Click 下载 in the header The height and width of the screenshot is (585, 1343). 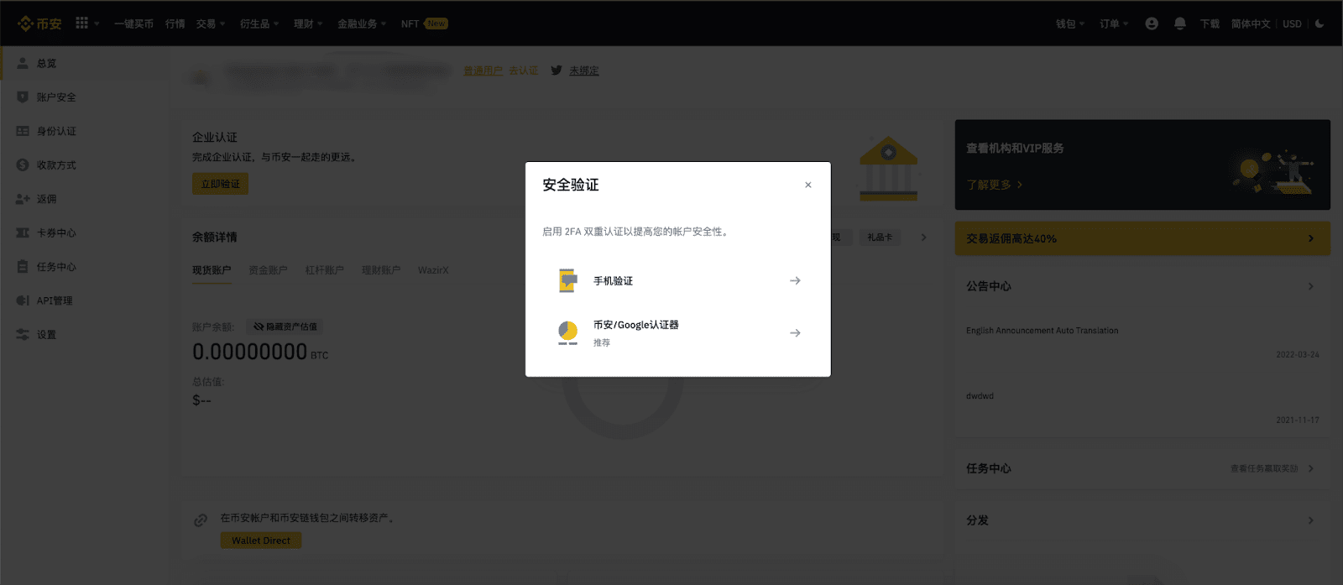[1210, 24]
